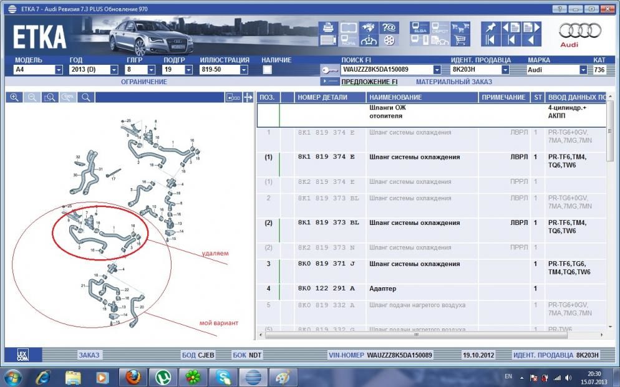Image resolution: width=620 pixels, height=387 pixels.
Task: Select the zoom-to-area tool
Action: coord(50,97)
